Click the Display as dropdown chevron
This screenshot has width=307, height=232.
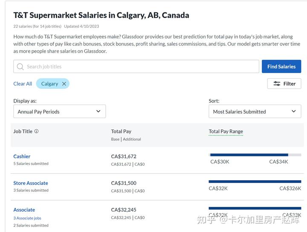(98, 111)
